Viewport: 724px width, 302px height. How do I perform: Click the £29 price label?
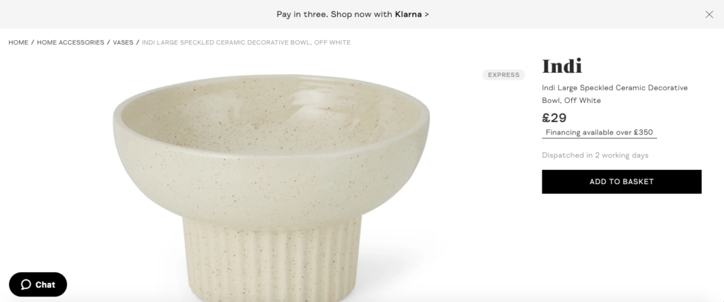pyautogui.click(x=554, y=118)
